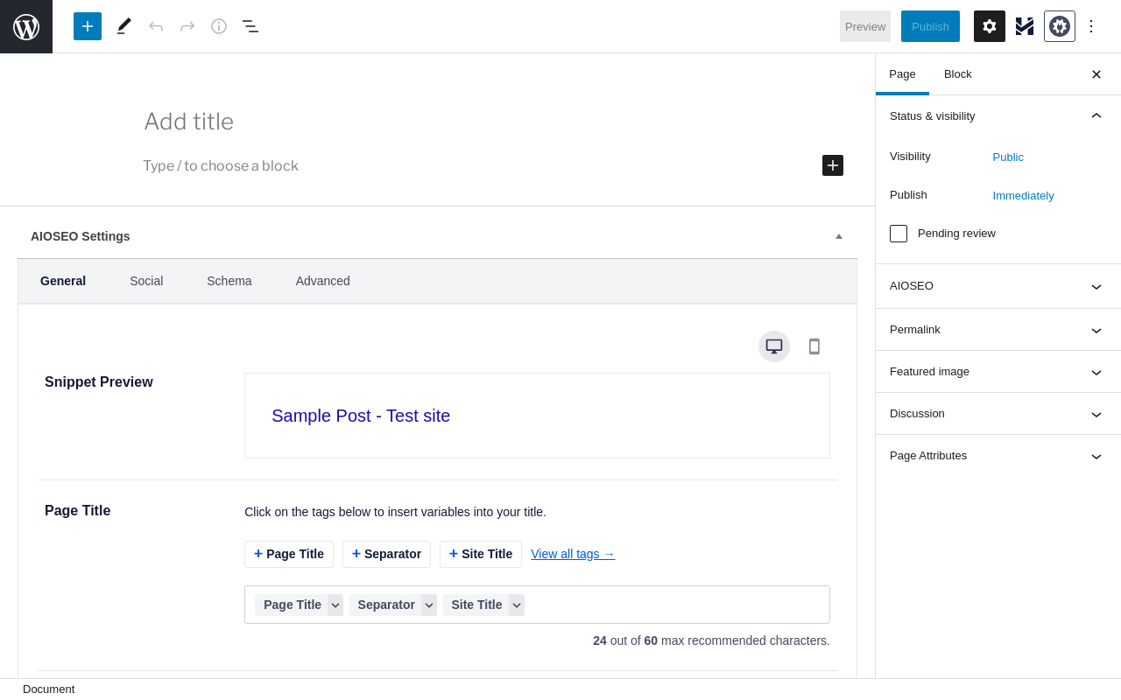Open the MonsterInsights toolbar icon

coord(1025,26)
